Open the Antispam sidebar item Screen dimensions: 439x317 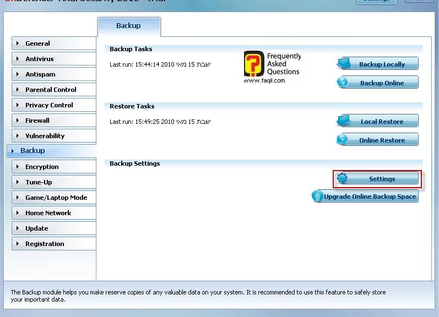point(54,74)
